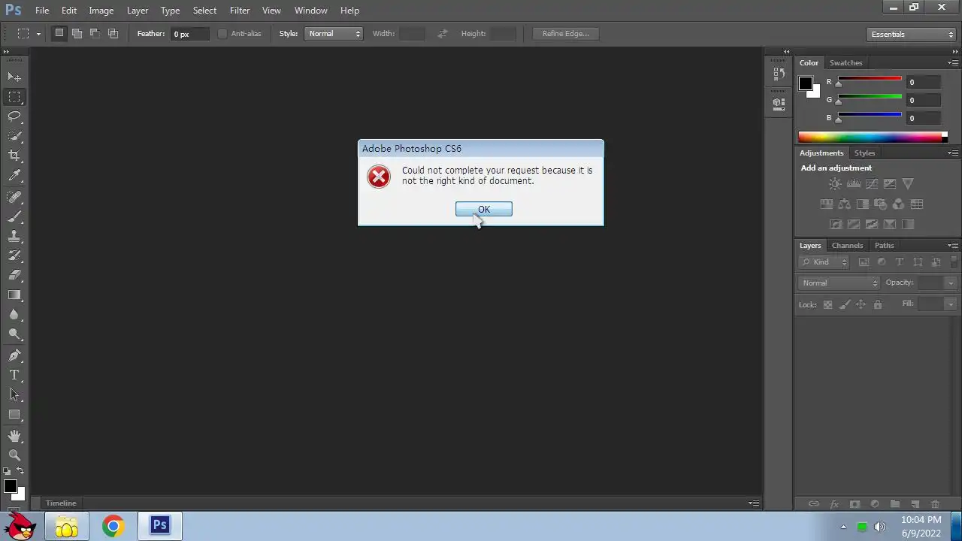
Task: Add a Hue/Saturation adjustment
Action: click(826, 204)
